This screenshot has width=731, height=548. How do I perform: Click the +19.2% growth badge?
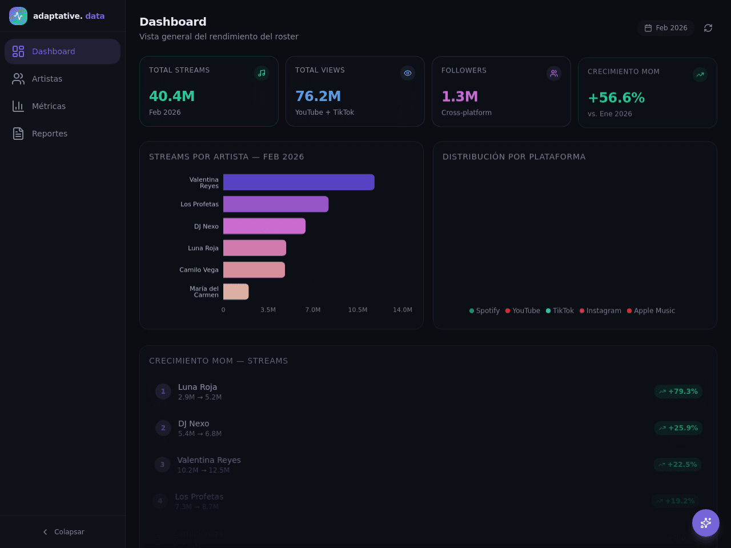coord(676,501)
